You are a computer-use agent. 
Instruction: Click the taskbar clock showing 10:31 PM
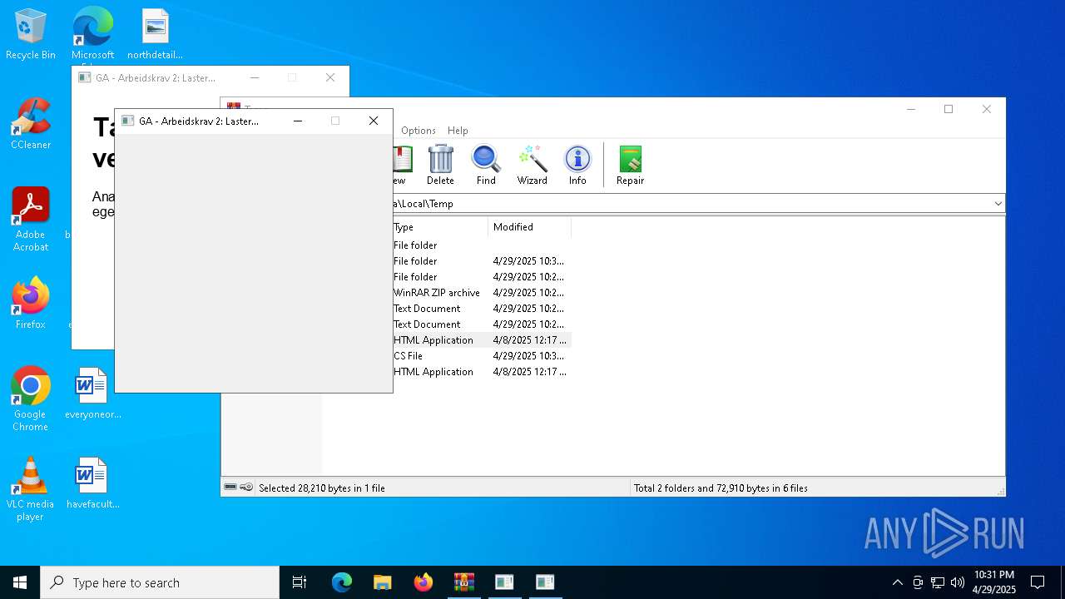coord(994,582)
